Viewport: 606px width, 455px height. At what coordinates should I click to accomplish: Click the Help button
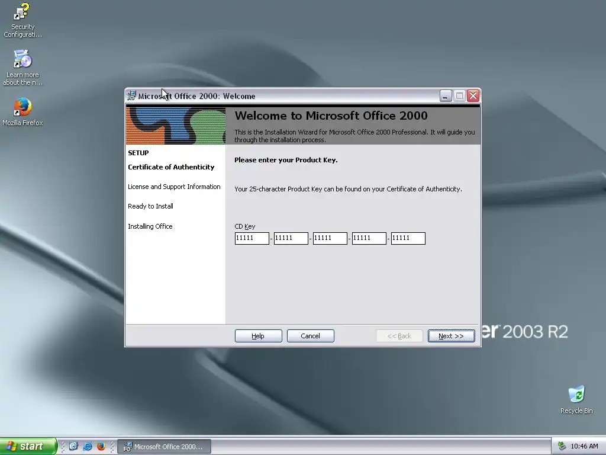[x=258, y=336]
